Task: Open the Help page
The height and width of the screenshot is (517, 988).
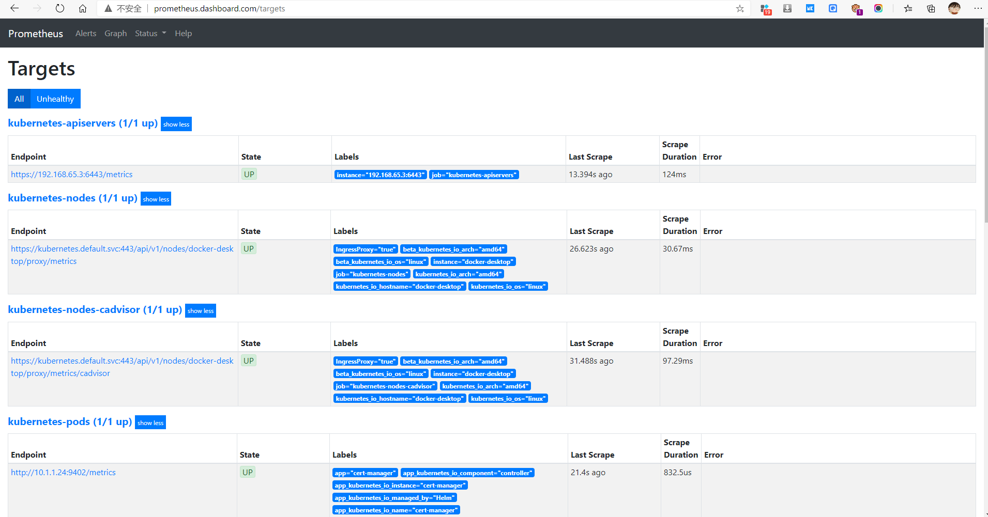Action: pos(183,34)
